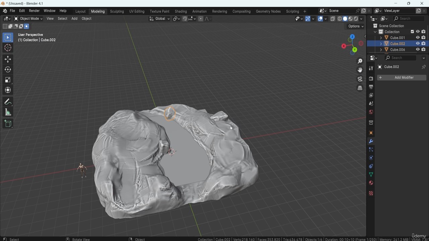429x241 pixels.
Task: Collapse the Collection tree item
Action: pos(375,32)
